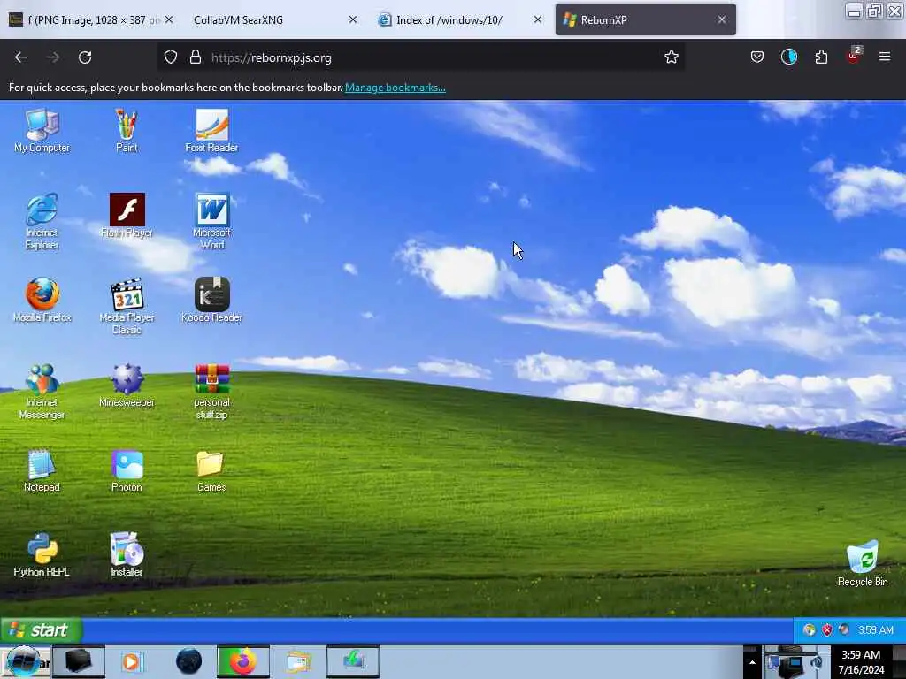
Task: Click the leftmost XP system tray icon
Action: [x=810, y=629]
